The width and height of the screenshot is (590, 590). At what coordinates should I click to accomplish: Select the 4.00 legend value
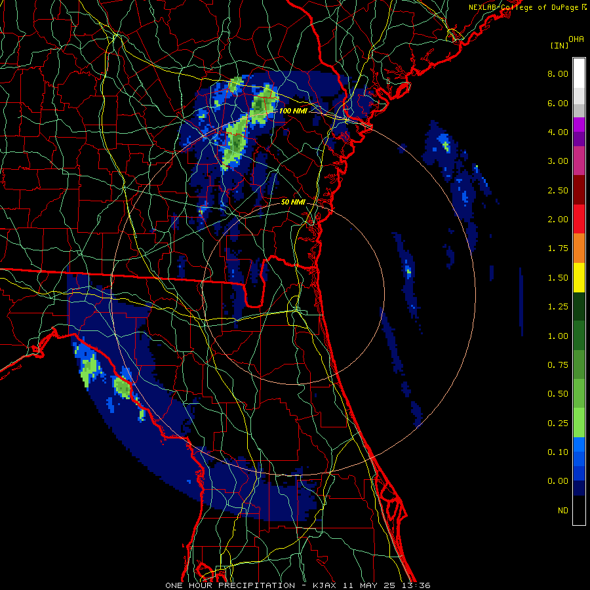tap(558, 132)
